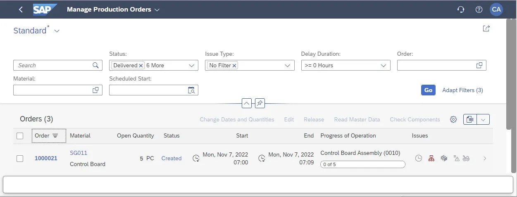Click the Issues column header
Screen dimensions: 517x197
pyautogui.click(x=420, y=135)
